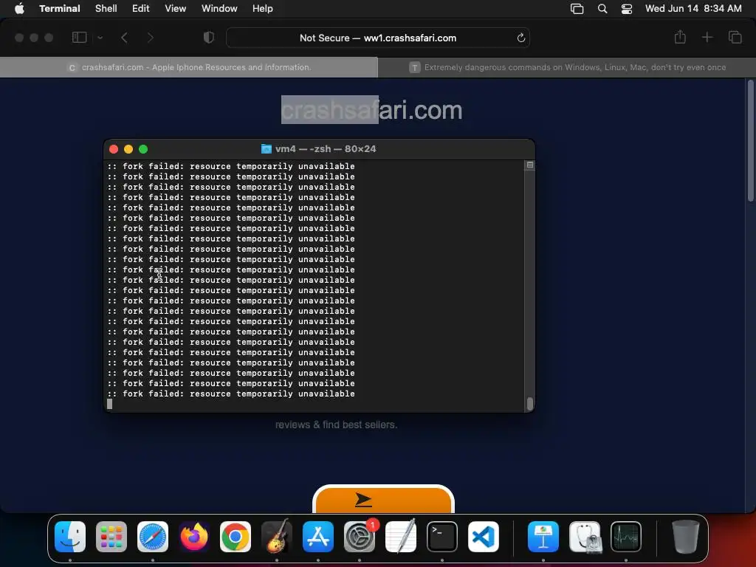The height and width of the screenshot is (567, 756).
Task: Click 'reviews & find best sellers' text
Action: (336, 425)
